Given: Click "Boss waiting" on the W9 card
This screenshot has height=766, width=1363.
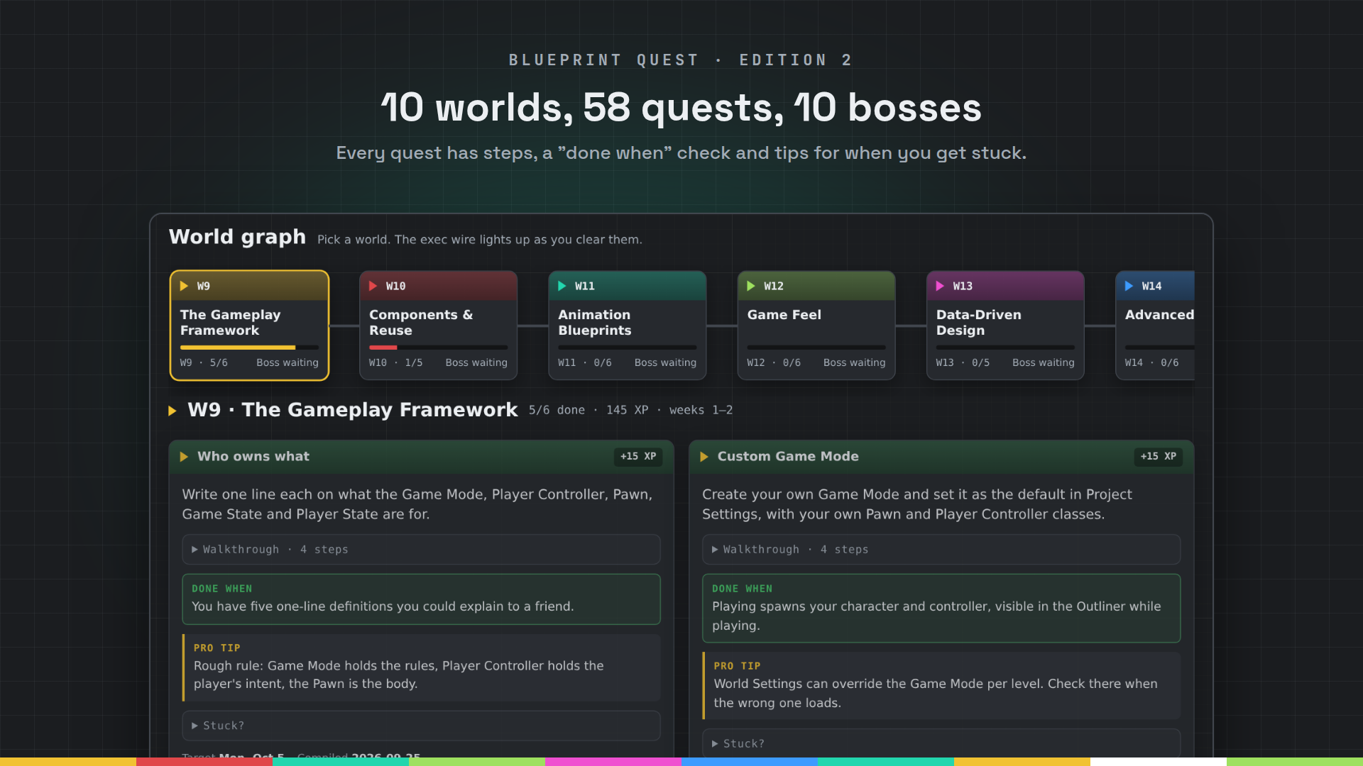Looking at the screenshot, I should (x=288, y=362).
